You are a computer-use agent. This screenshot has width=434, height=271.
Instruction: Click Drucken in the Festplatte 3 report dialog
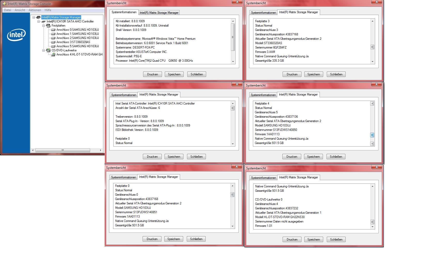click(x=292, y=74)
